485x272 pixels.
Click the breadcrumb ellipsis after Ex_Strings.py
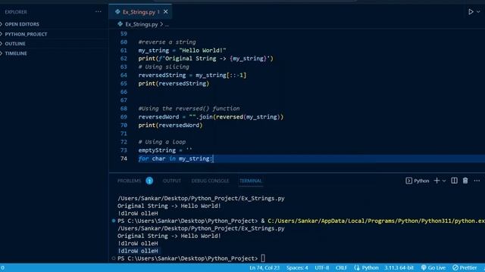(x=167, y=24)
